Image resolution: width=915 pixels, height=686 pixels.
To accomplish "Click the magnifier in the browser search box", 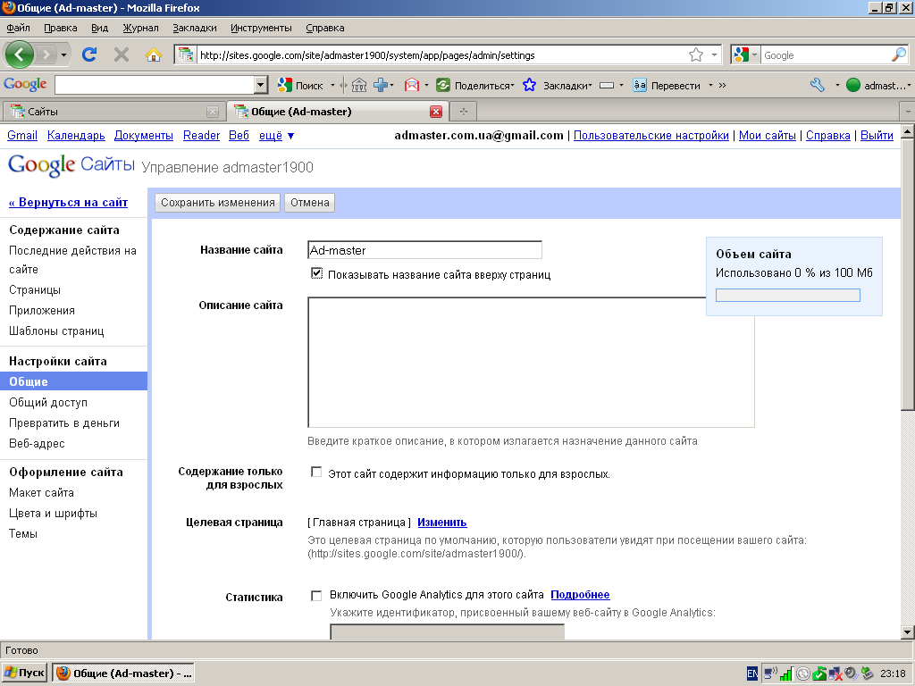I will (899, 54).
